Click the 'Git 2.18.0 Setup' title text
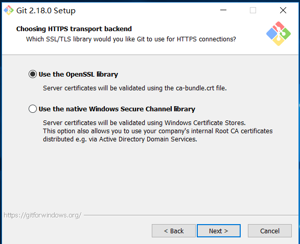Image resolution: width=300 pixels, height=244 pixels. click(x=46, y=11)
